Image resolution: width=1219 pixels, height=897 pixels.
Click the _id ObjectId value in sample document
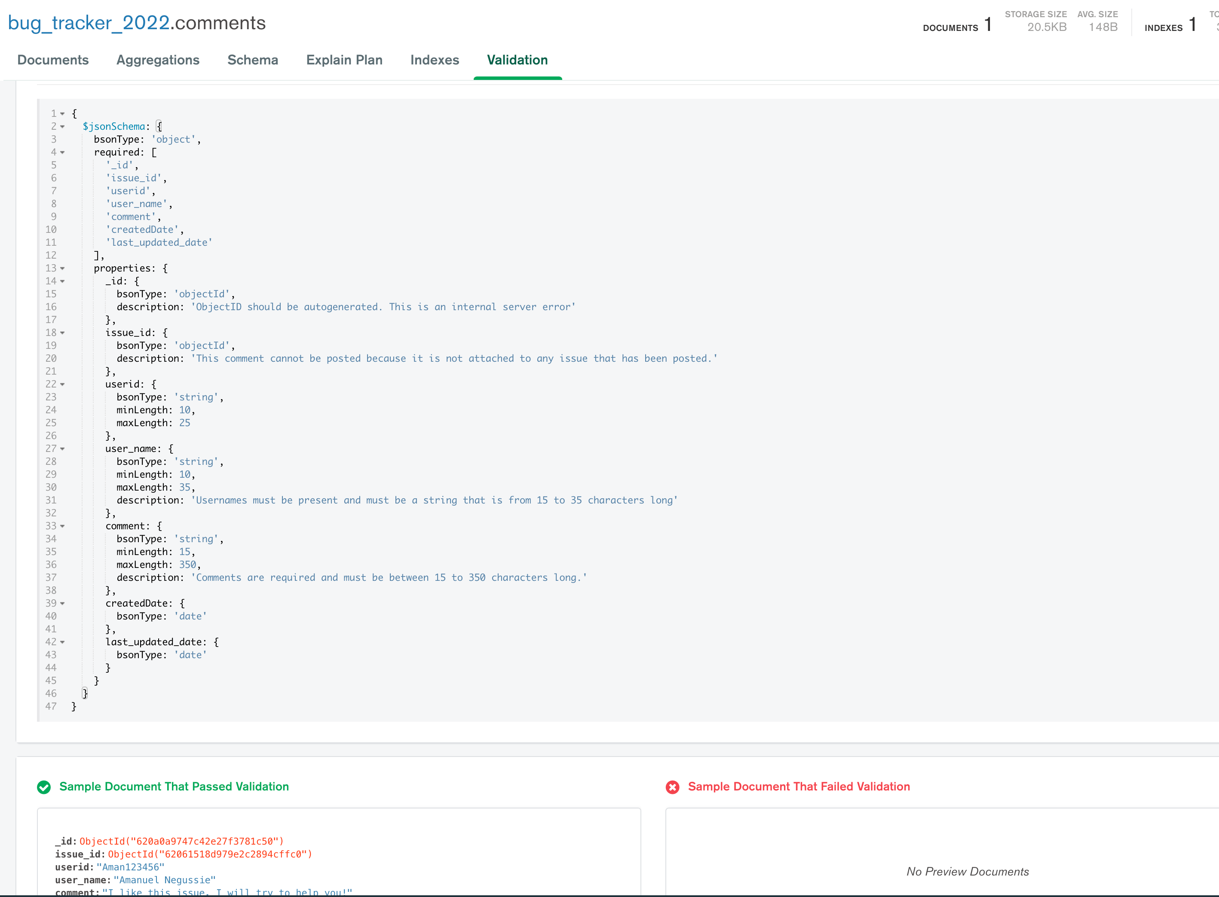[181, 841]
